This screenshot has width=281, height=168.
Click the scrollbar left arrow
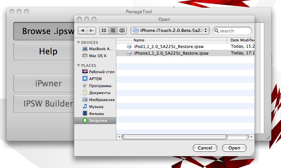pos(119,137)
